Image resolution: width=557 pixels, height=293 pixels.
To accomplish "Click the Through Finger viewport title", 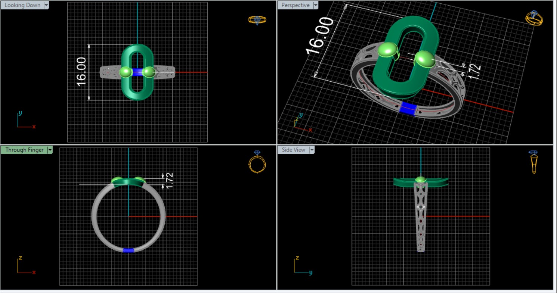I will [x=24, y=150].
